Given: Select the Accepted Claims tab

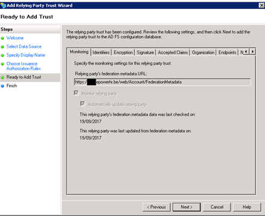Looking at the screenshot, I should (x=173, y=52).
